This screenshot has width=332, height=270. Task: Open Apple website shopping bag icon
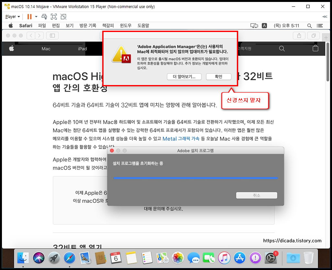click(x=315, y=49)
